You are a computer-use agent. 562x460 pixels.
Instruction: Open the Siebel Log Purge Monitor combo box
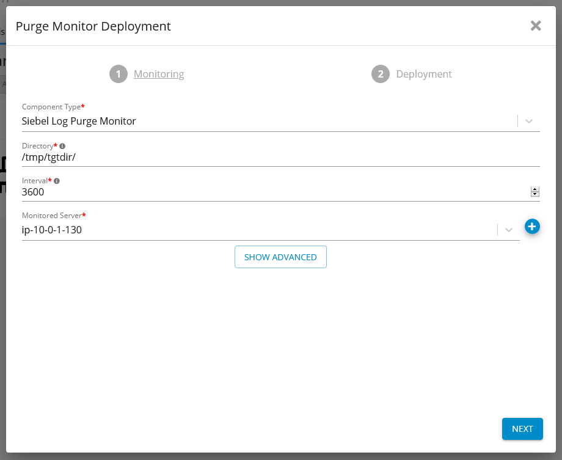click(263, 121)
